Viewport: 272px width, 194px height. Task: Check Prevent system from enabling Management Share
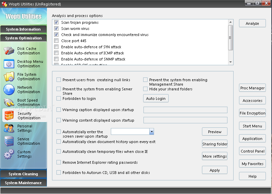point(145,80)
